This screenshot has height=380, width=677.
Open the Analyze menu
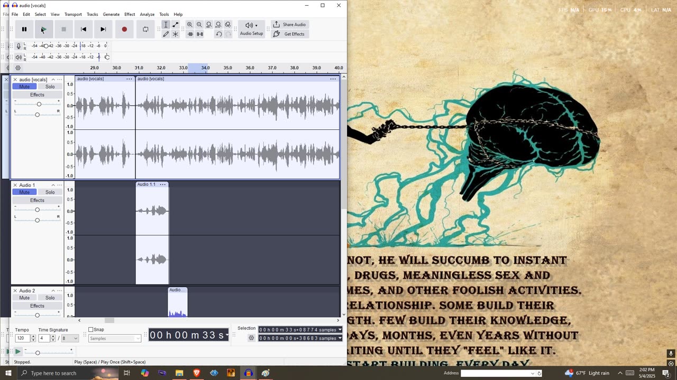pos(147,14)
